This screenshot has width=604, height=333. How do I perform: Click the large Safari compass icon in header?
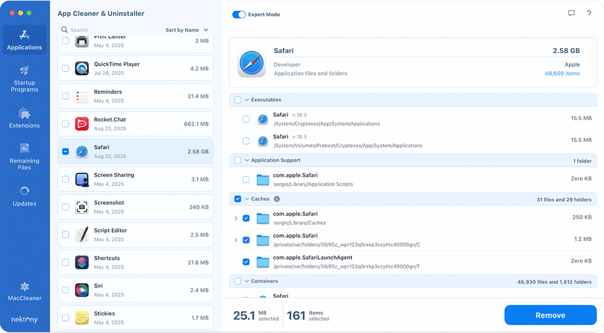click(252, 63)
